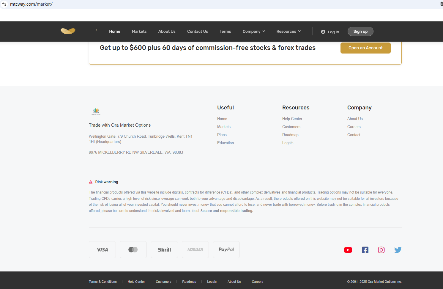Go to Contact Us in navbar

(197, 32)
